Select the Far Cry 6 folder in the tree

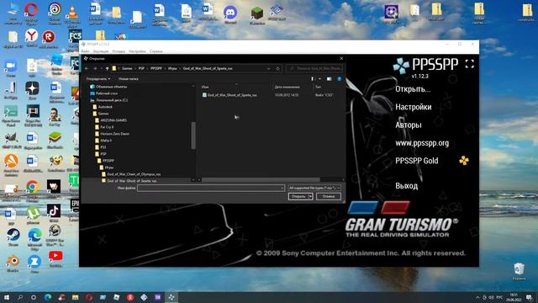[104, 127]
